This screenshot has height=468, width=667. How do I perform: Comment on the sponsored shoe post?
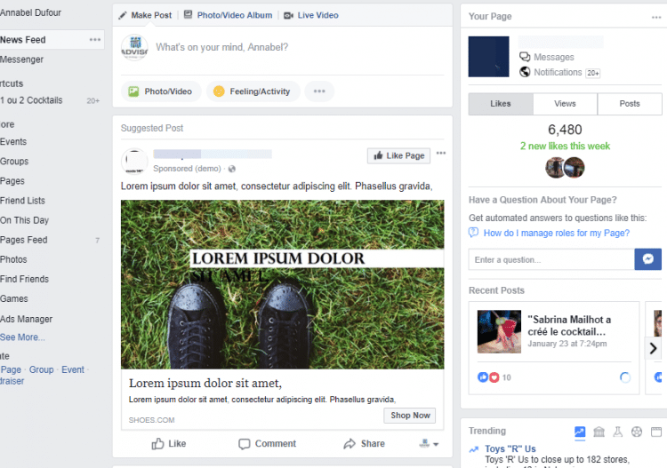(267, 443)
